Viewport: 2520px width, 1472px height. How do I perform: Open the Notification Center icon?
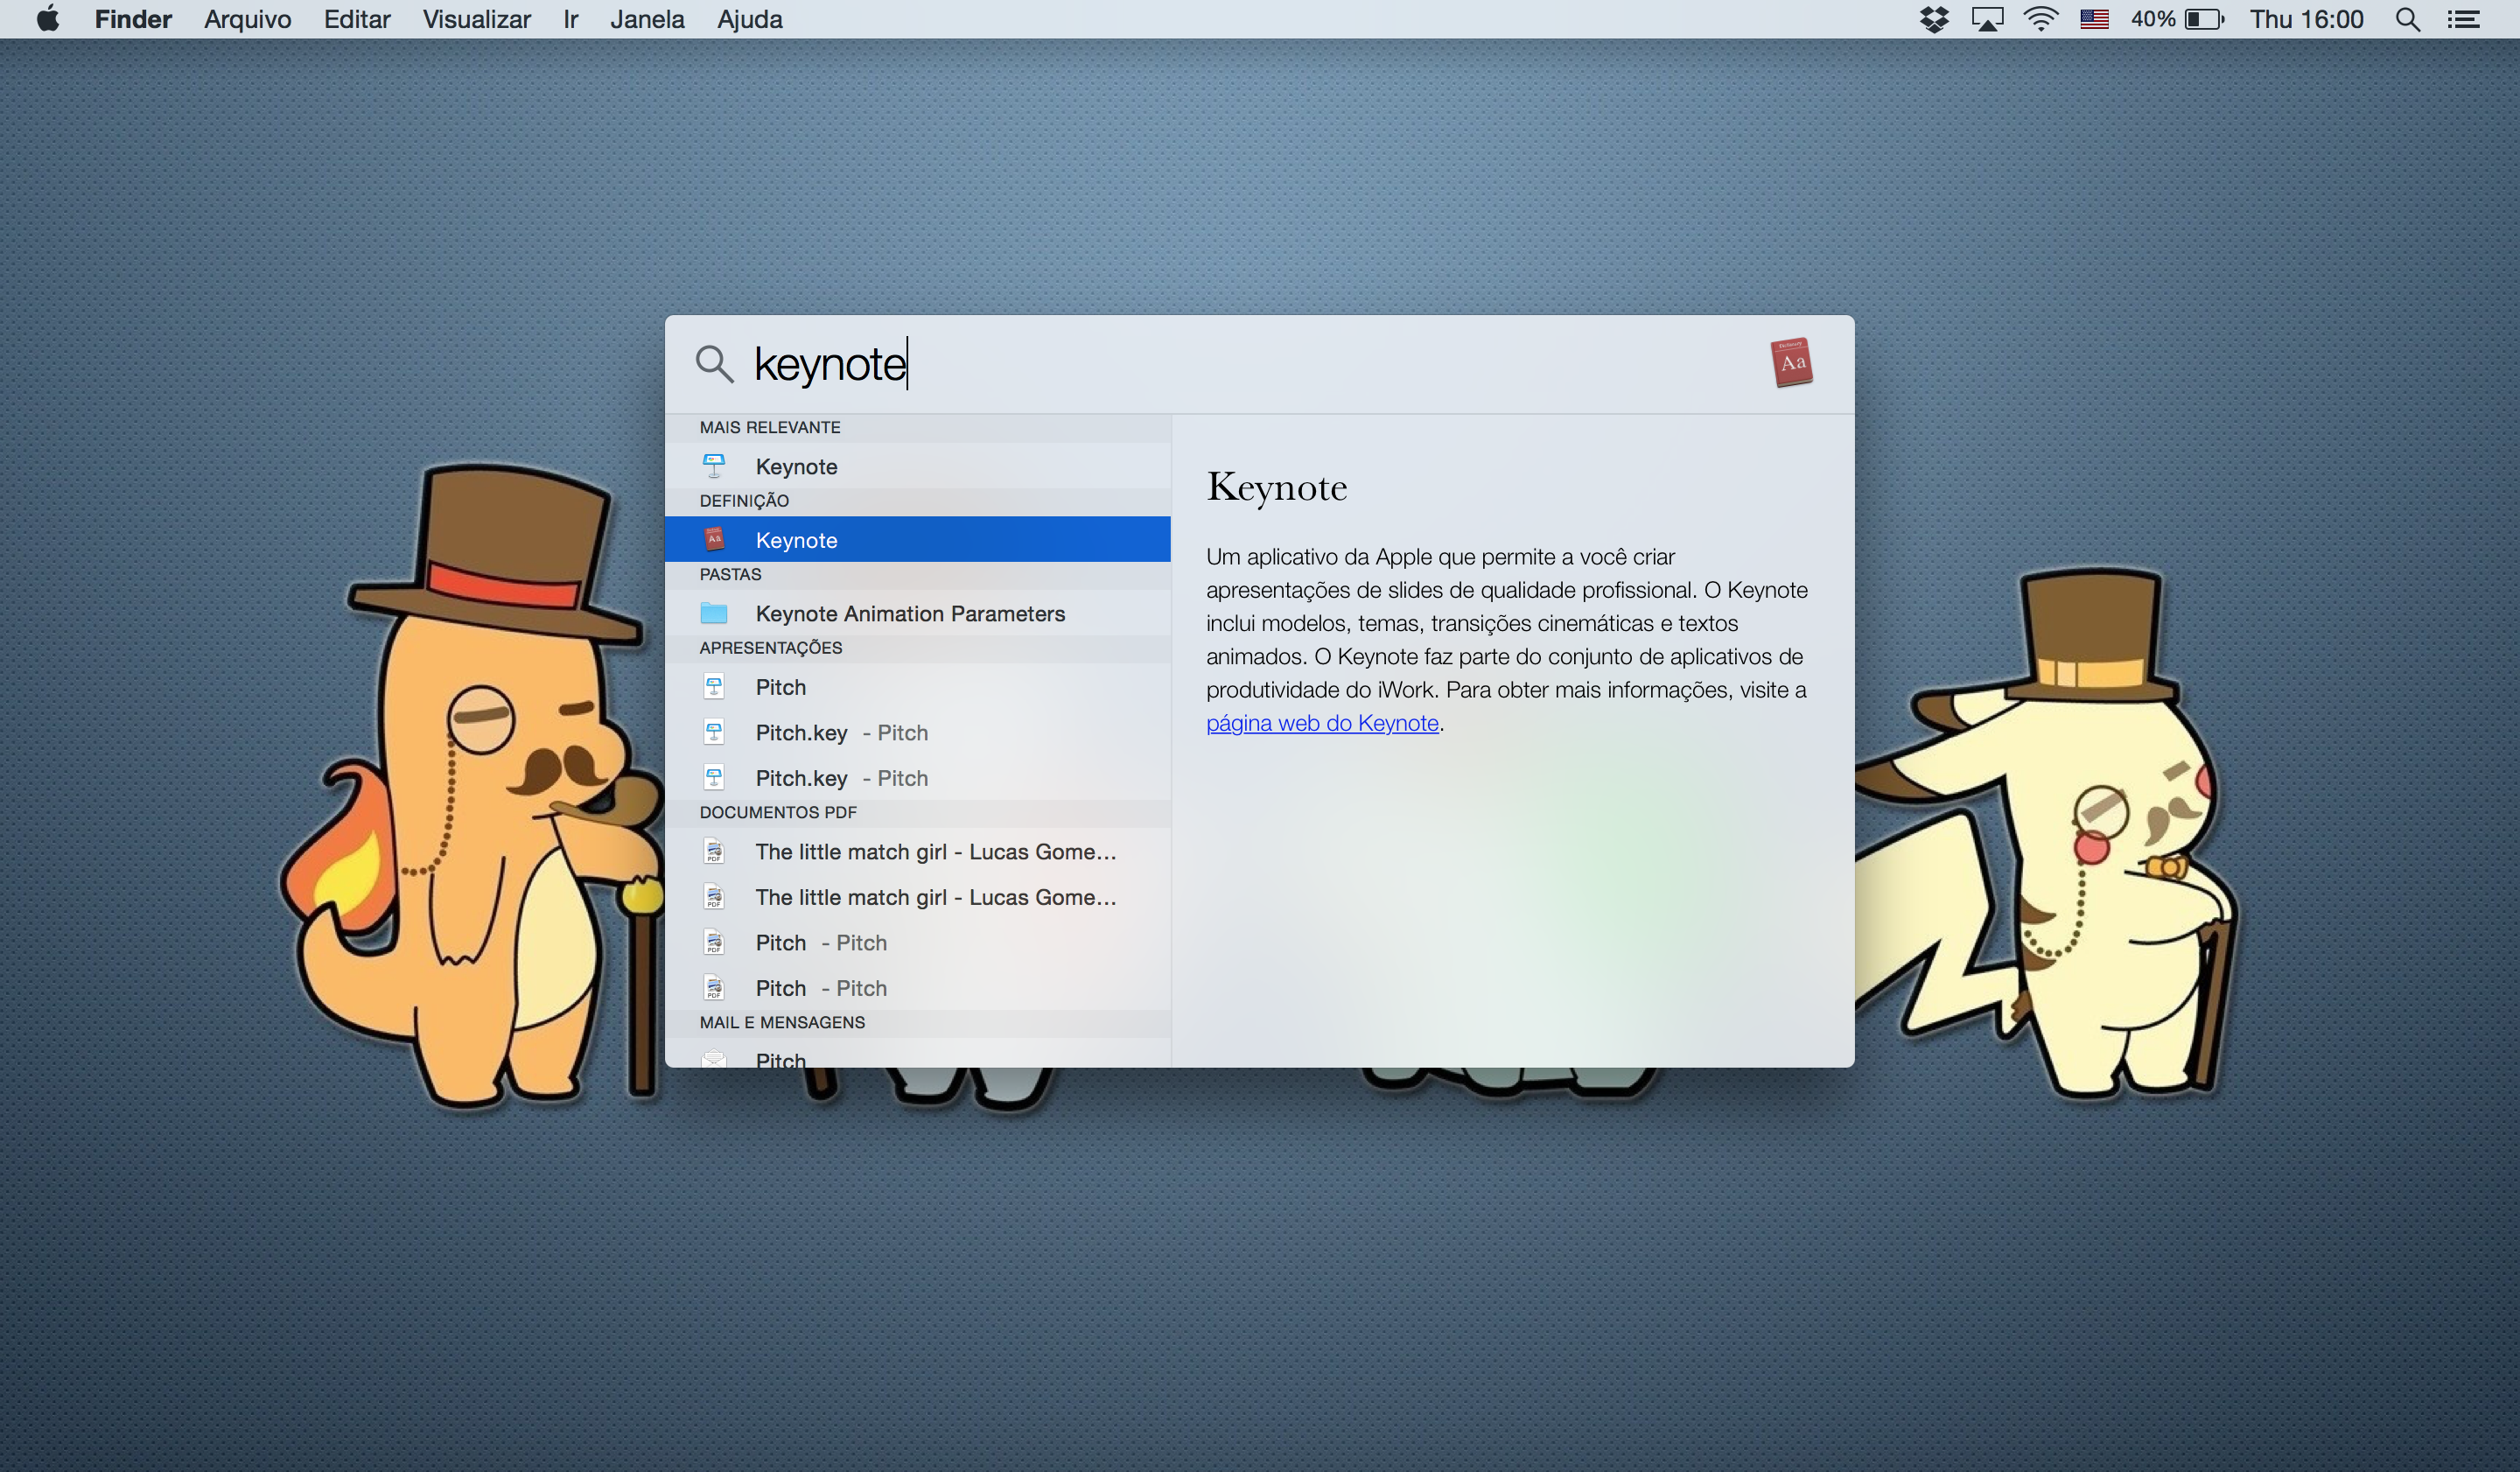[x=2464, y=19]
